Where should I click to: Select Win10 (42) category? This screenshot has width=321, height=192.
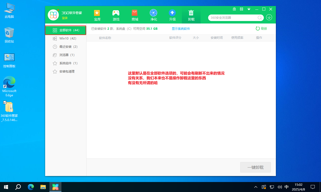66,38
